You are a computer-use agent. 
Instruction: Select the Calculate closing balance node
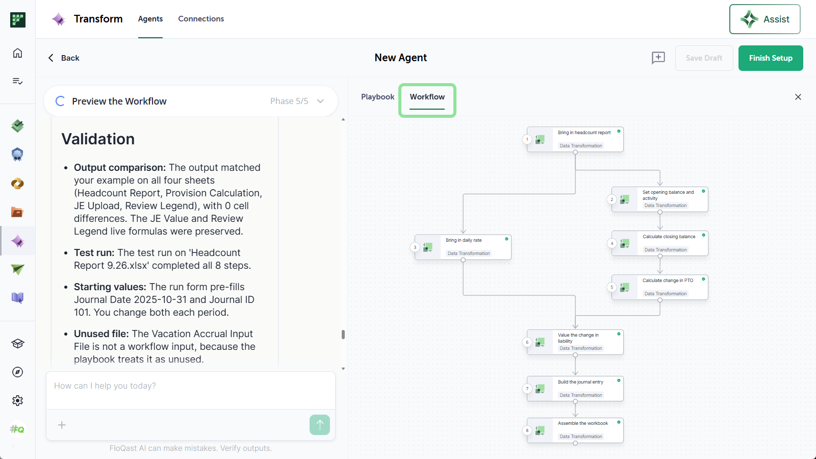660,243
